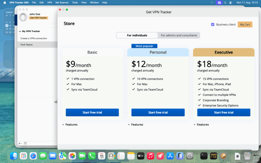Click John Doe's profile avatar
Viewport: 261px width, 163px height.
click(x=23, y=17)
